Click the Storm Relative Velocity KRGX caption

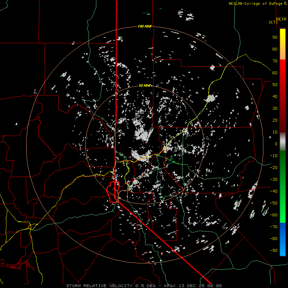(144, 286)
